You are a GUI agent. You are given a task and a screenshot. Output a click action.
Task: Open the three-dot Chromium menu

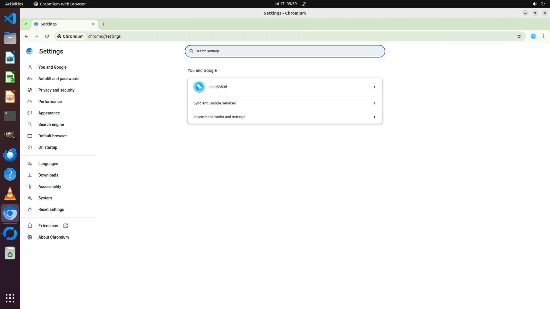coord(543,36)
